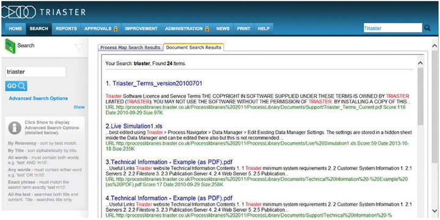Open the Home menu
The width and height of the screenshot is (440, 220).
(x=15, y=29)
